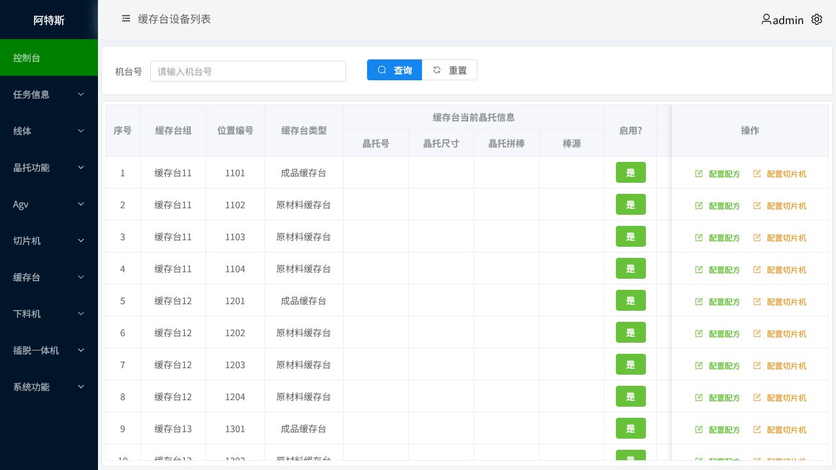836x470 pixels.
Task: Toggle 启用 是 button for row 1301
Action: (631, 428)
